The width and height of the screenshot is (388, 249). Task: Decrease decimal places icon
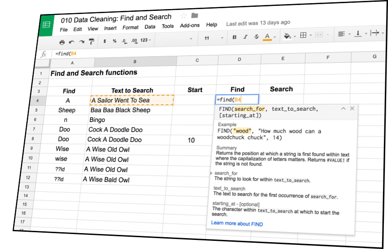tap(124, 41)
